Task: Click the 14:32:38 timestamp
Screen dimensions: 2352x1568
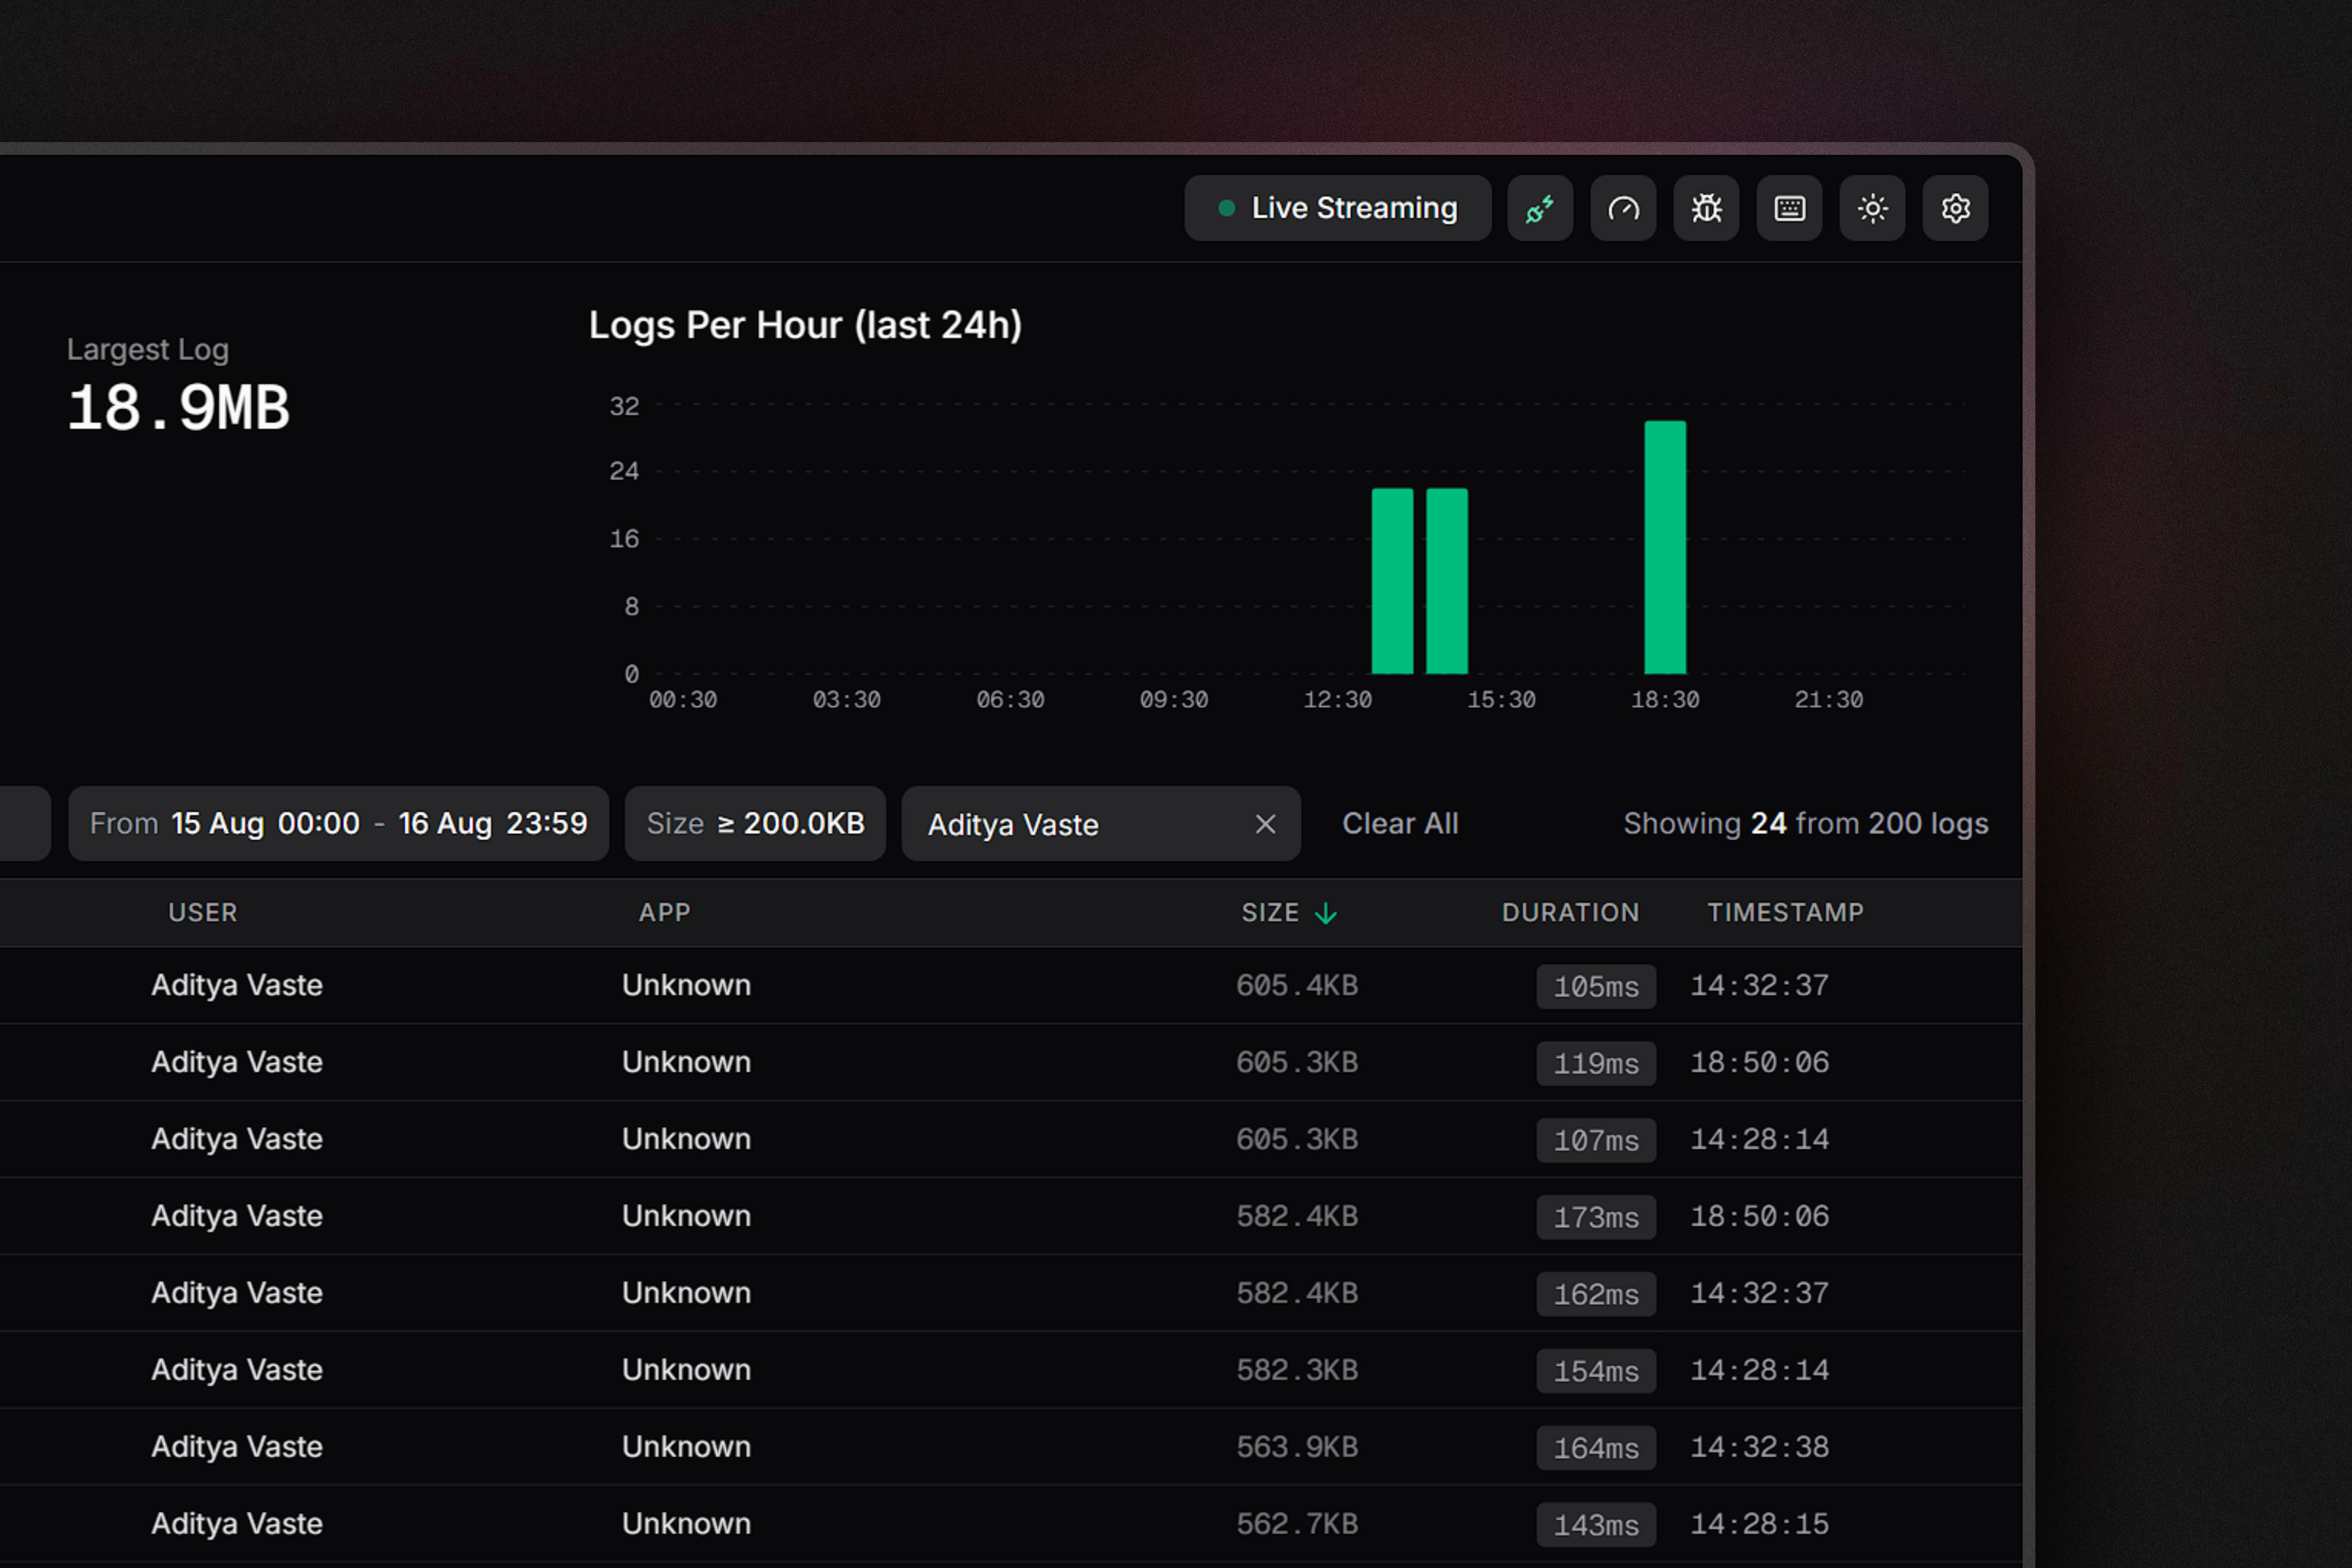Action: pyautogui.click(x=1760, y=1447)
